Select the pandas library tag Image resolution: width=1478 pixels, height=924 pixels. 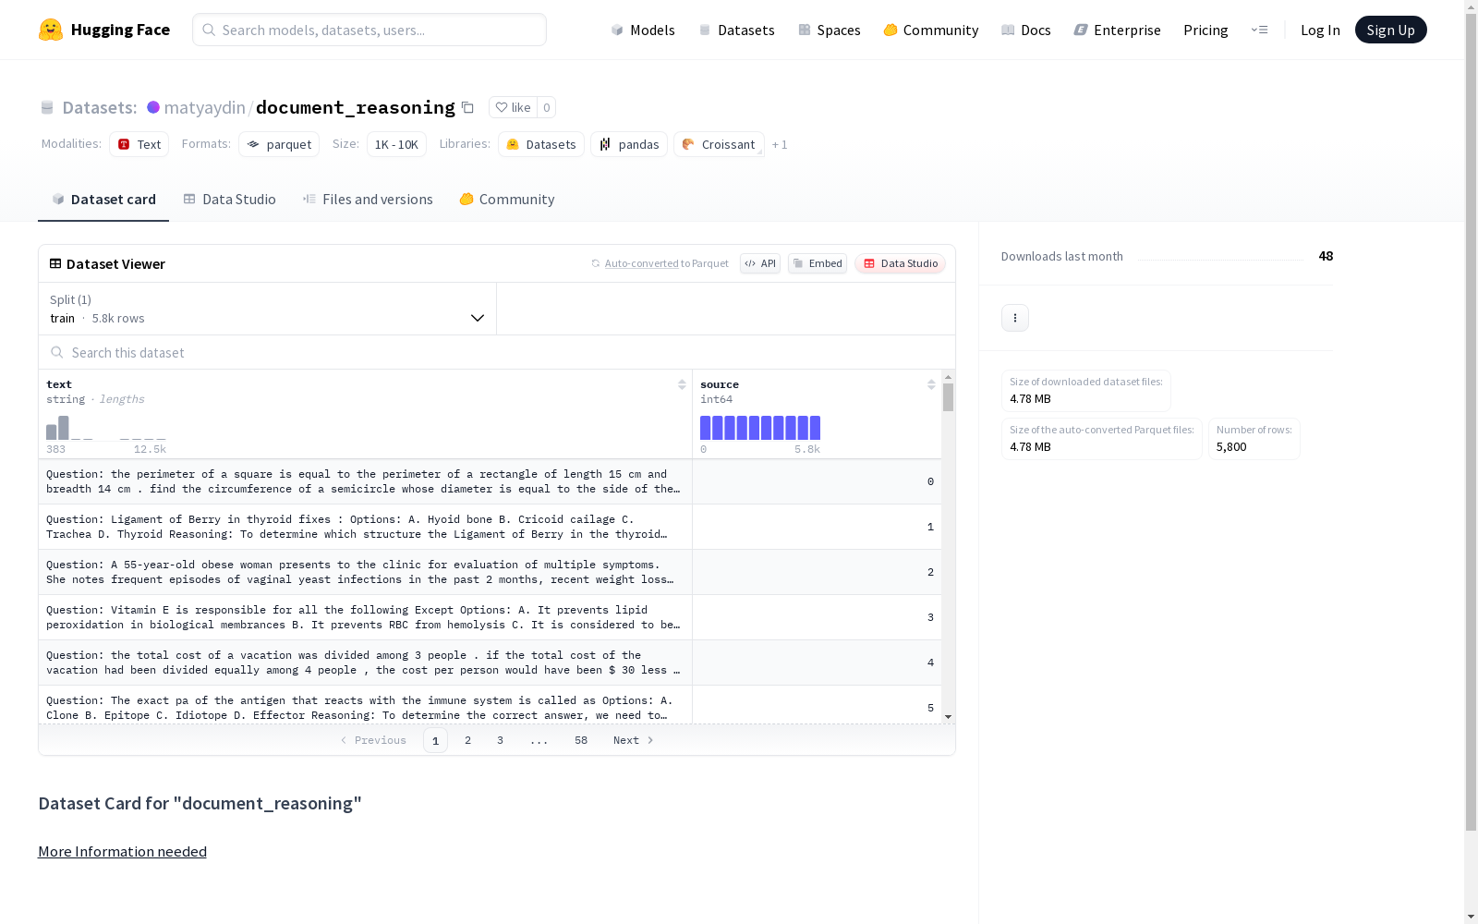(x=629, y=144)
